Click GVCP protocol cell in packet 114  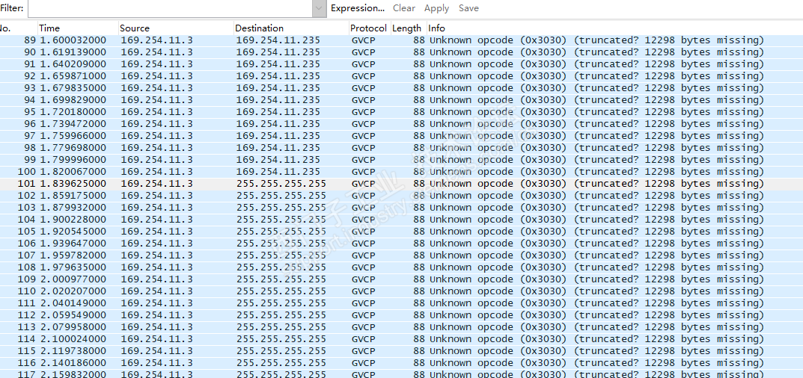pyautogui.click(x=364, y=338)
